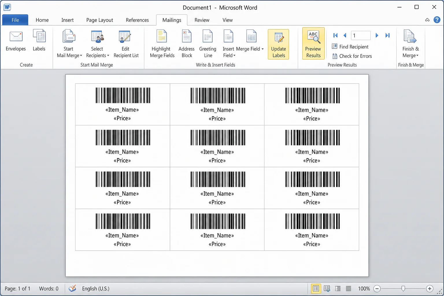Click the English (U.S.) language indicator
This screenshot has height=296, width=444.
tap(96, 288)
